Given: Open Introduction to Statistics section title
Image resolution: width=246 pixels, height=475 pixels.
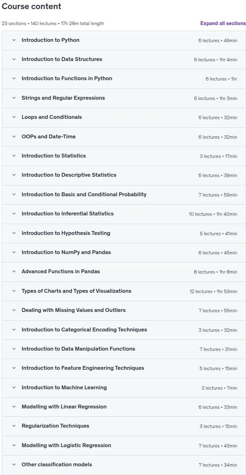Looking at the screenshot, I should coord(54,156).
